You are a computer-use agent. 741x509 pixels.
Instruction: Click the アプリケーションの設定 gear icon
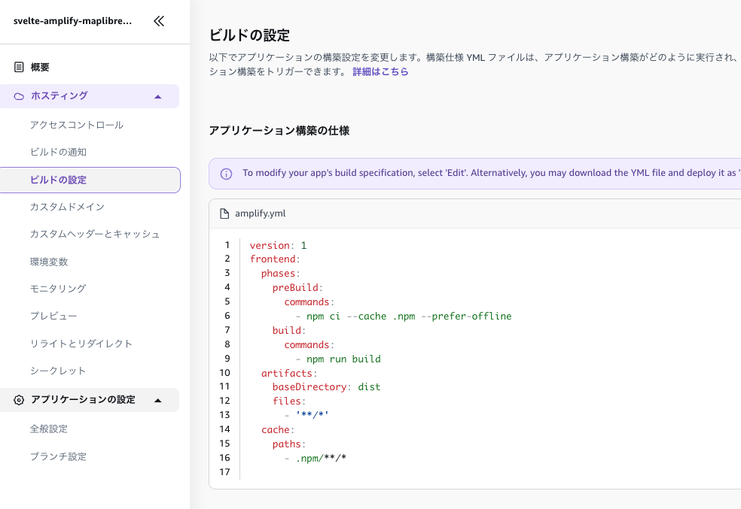coord(19,400)
